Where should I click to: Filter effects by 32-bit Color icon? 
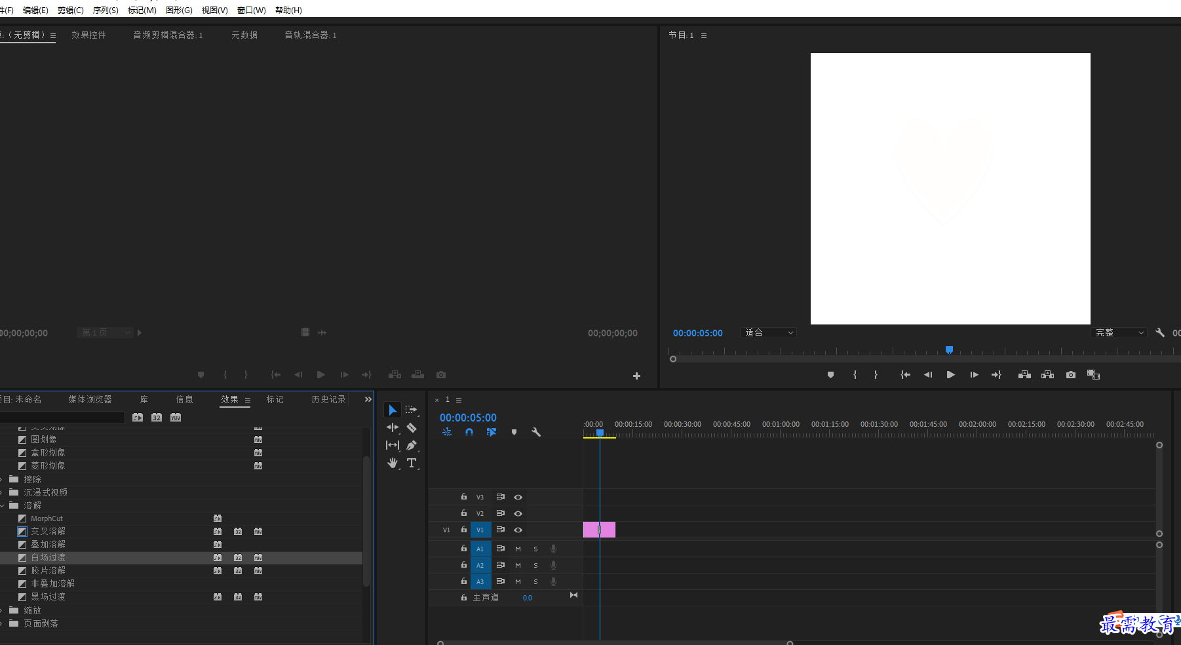pyautogui.click(x=157, y=417)
